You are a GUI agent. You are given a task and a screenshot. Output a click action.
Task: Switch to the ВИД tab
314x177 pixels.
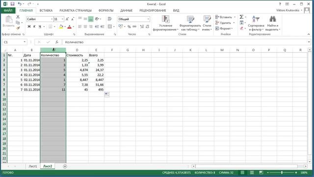176,10
